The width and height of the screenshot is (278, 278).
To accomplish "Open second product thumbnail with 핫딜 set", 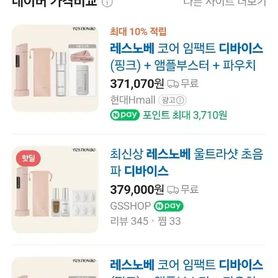I will point(55,189).
